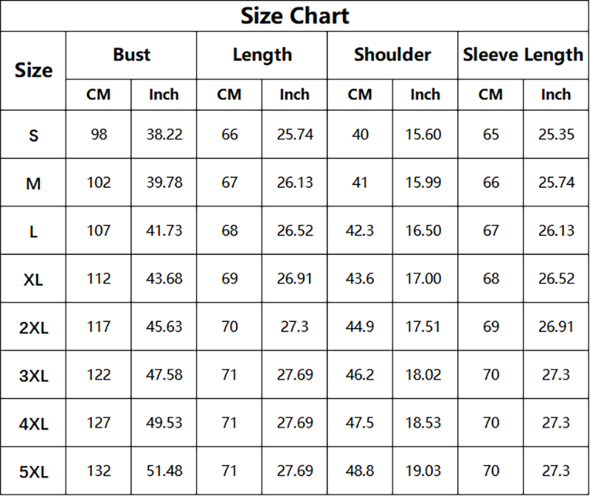The image size is (590, 496).
Task: Click the Length column header
Action: coord(262,55)
